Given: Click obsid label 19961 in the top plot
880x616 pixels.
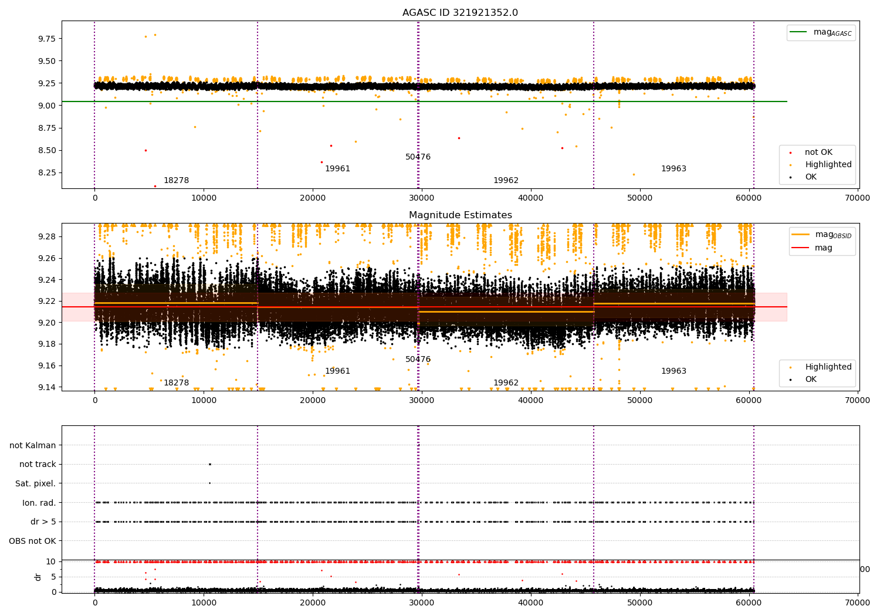Looking at the screenshot, I should pyautogui.click(x=337, y=168).
